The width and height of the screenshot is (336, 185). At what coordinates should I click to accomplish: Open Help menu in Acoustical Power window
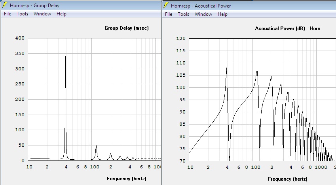pos(222,14)
